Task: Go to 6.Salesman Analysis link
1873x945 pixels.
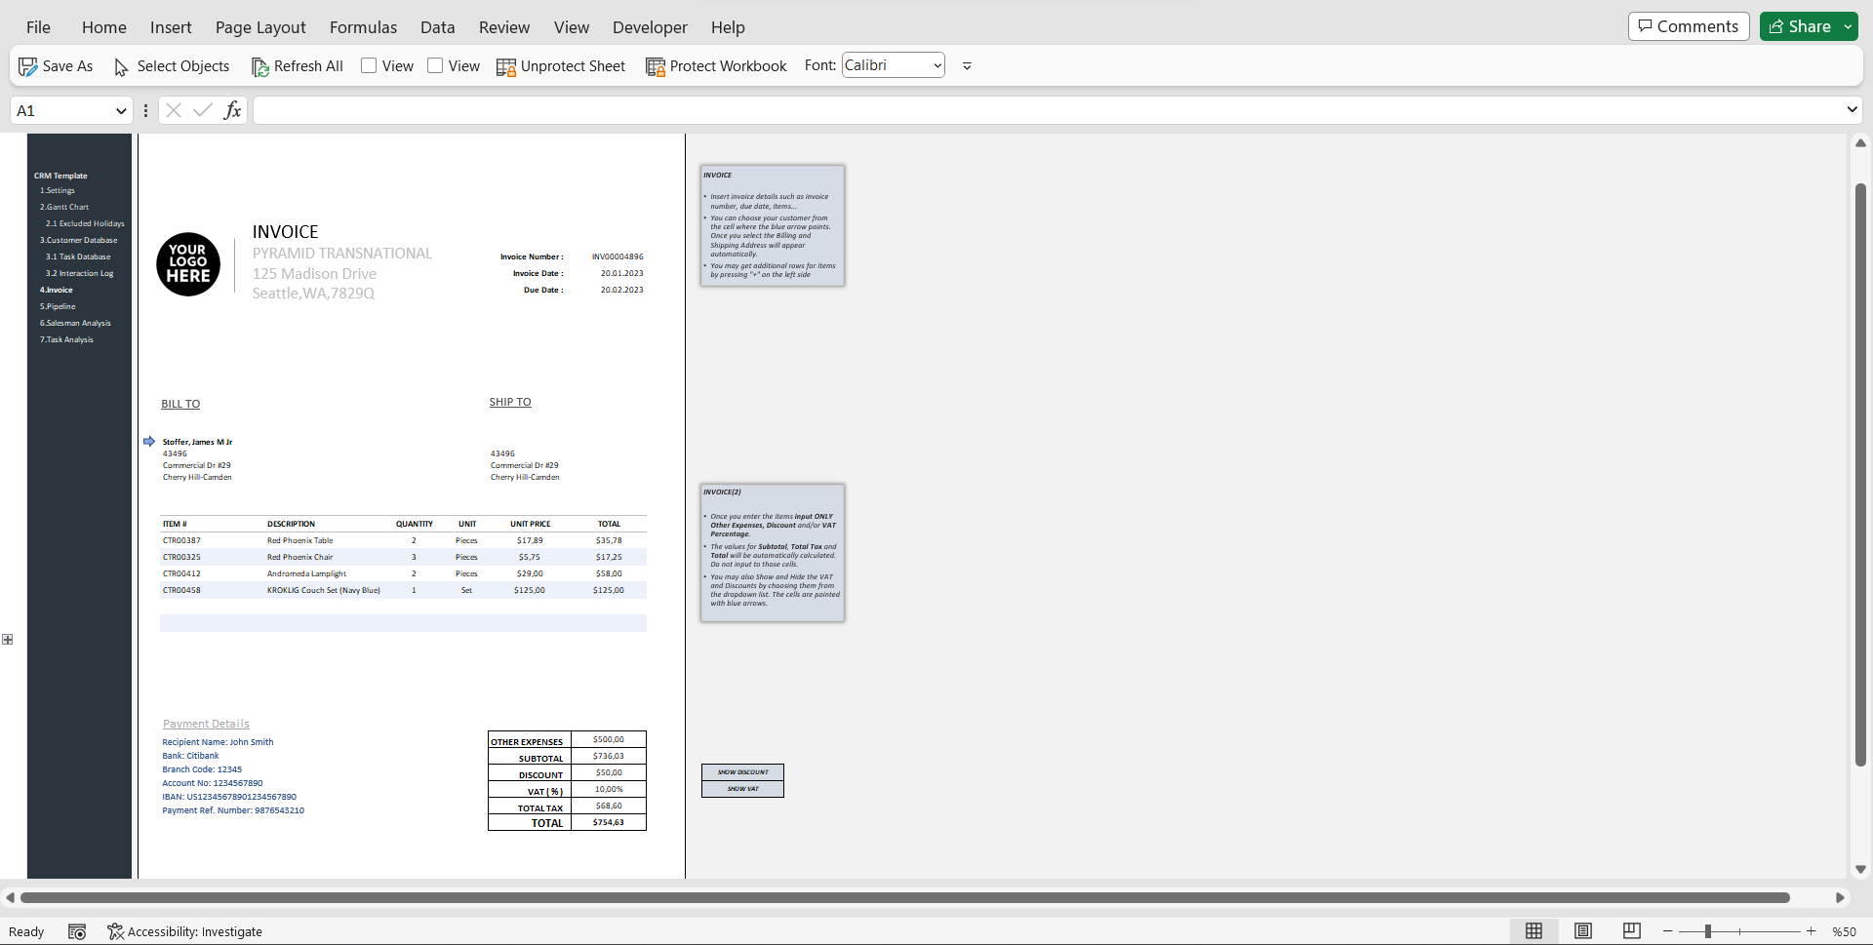Action: click(x=75, y=324)
